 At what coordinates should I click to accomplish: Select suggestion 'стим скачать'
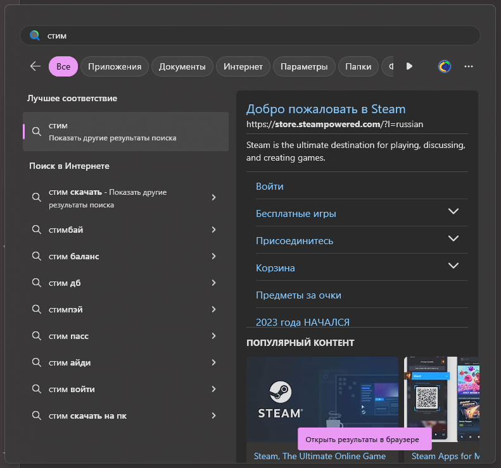click(125, 198)
